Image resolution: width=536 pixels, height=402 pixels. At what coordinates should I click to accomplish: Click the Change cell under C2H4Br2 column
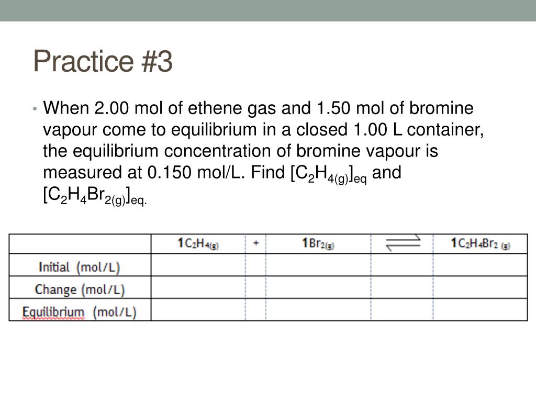481,287
